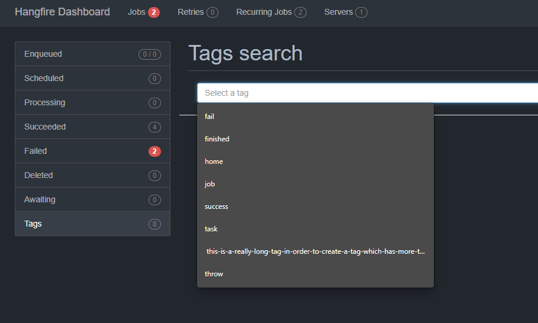Pick the 'task' tag option

click(315, 229)
